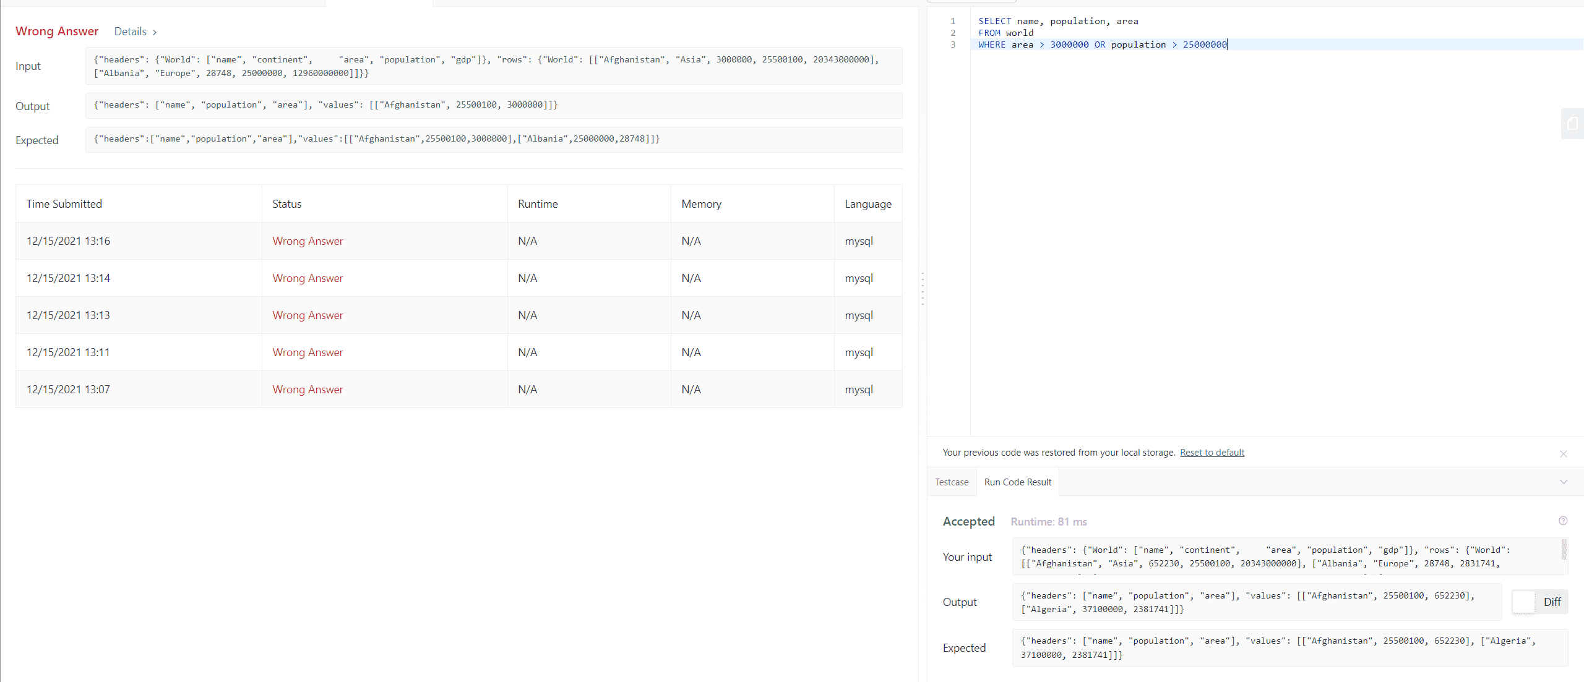Click the console Output result box
Screen dimensions: 1584x682
click(1257, 602)
